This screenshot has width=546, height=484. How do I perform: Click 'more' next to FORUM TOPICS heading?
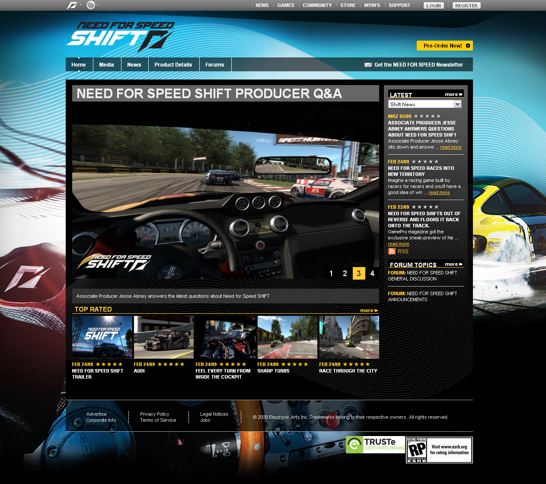click(x=453, y=264)
